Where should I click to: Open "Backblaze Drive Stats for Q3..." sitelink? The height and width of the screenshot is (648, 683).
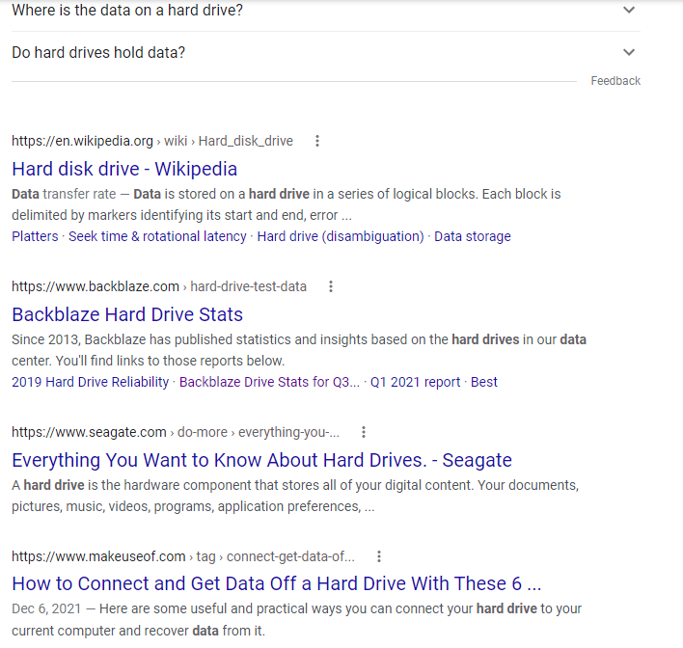click(269, 382)
